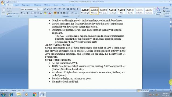The width and height of the screenshot is (172, 97).
Task: Apply the Heading 1 style
Action: tap(112, 11)
